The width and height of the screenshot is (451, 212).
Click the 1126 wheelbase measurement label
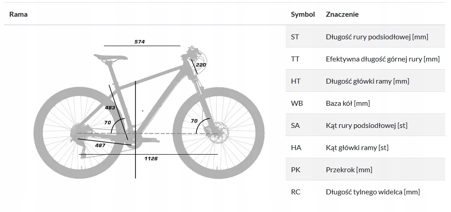click(x=151, y=158)
